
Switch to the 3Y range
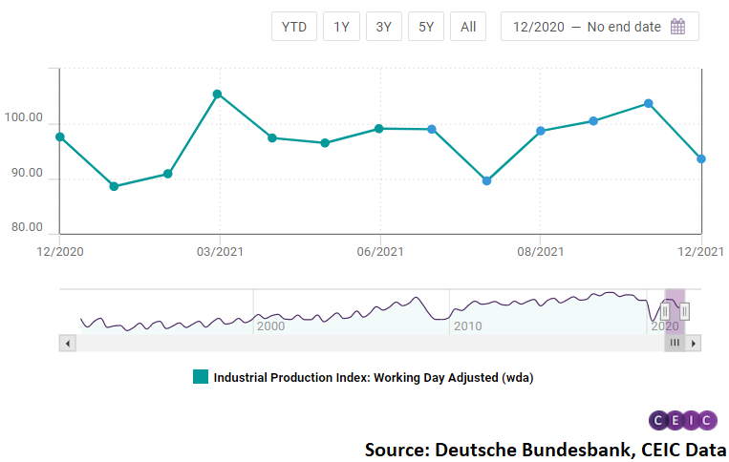[383, 27]
